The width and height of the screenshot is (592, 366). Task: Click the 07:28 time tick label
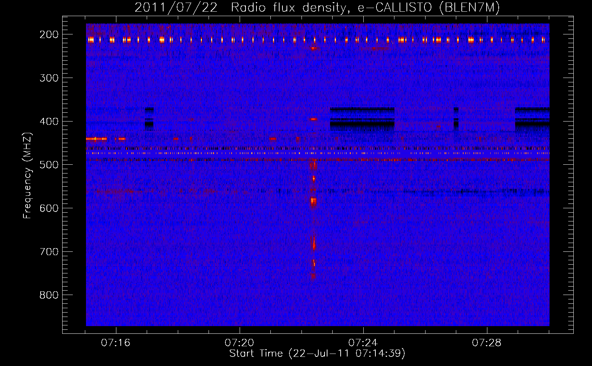487,343
